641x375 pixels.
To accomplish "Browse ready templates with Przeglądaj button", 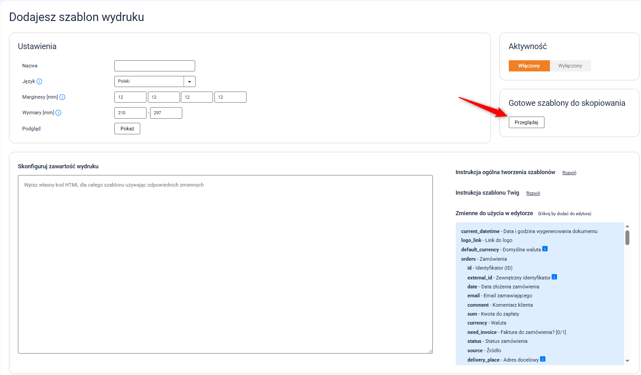I will (x=526, y=122).
